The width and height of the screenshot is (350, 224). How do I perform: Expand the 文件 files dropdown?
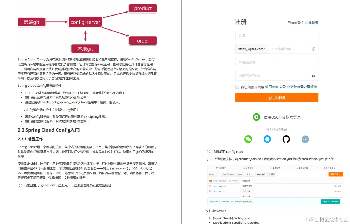(250, 174)
